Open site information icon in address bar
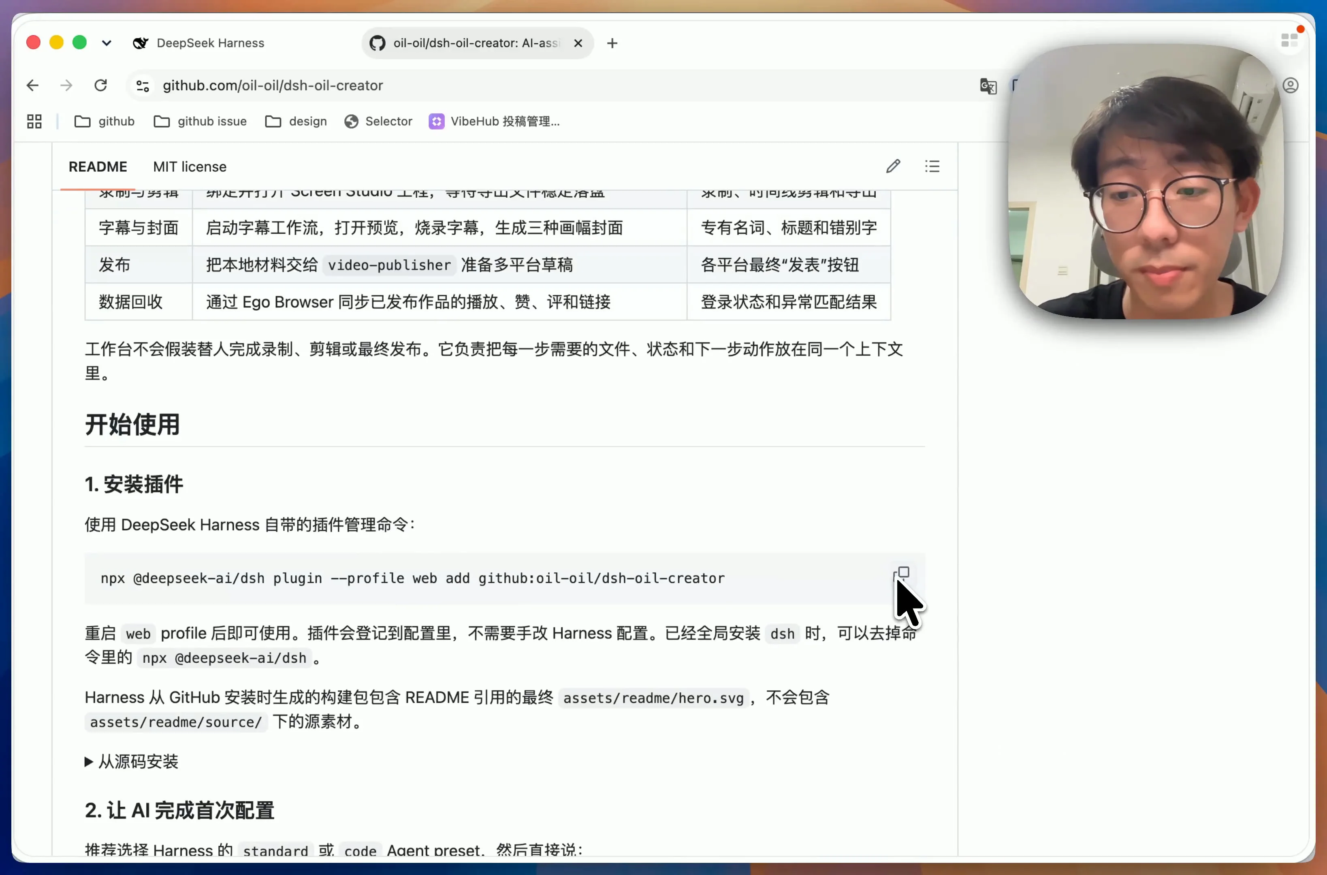 (142, 85)
